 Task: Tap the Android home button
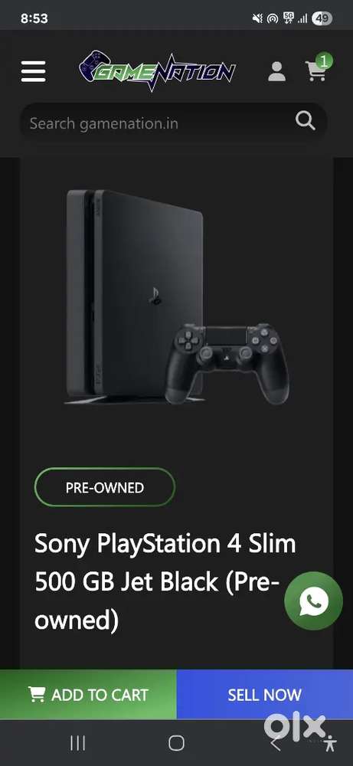pos(176,743)
